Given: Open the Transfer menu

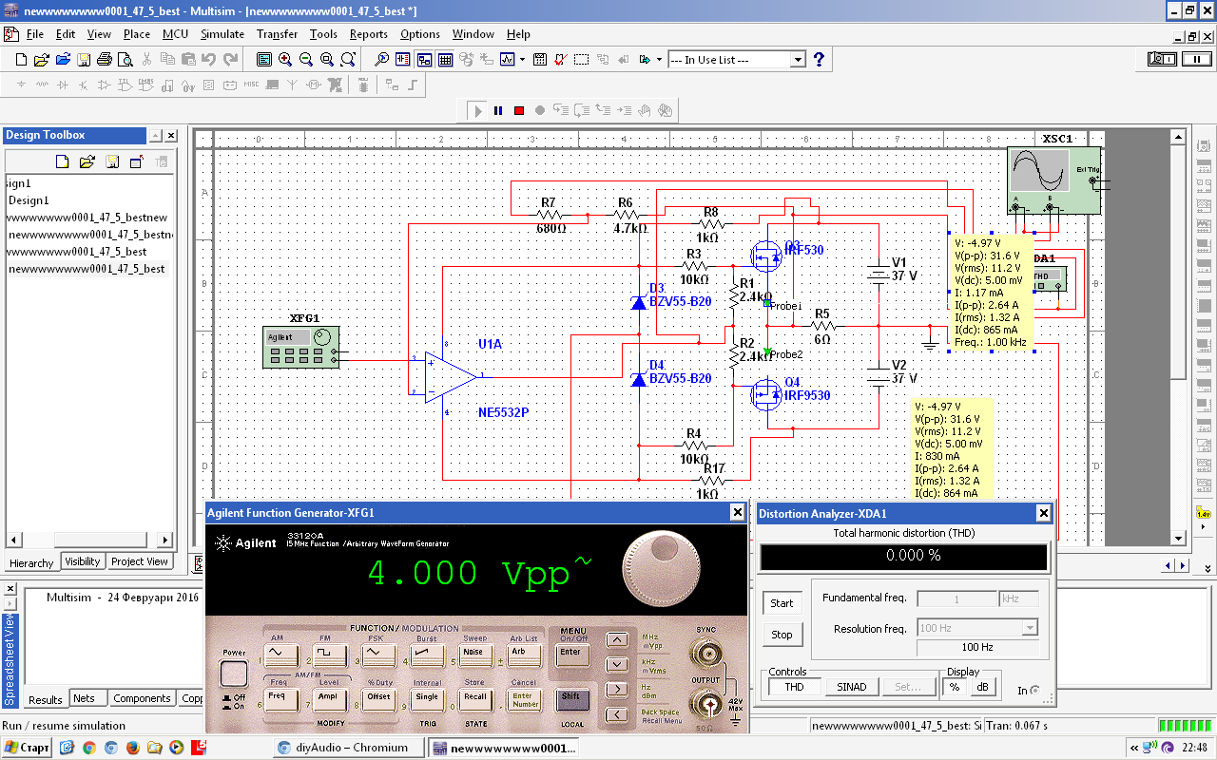Looking at the screenshot, I should (277, 34).
